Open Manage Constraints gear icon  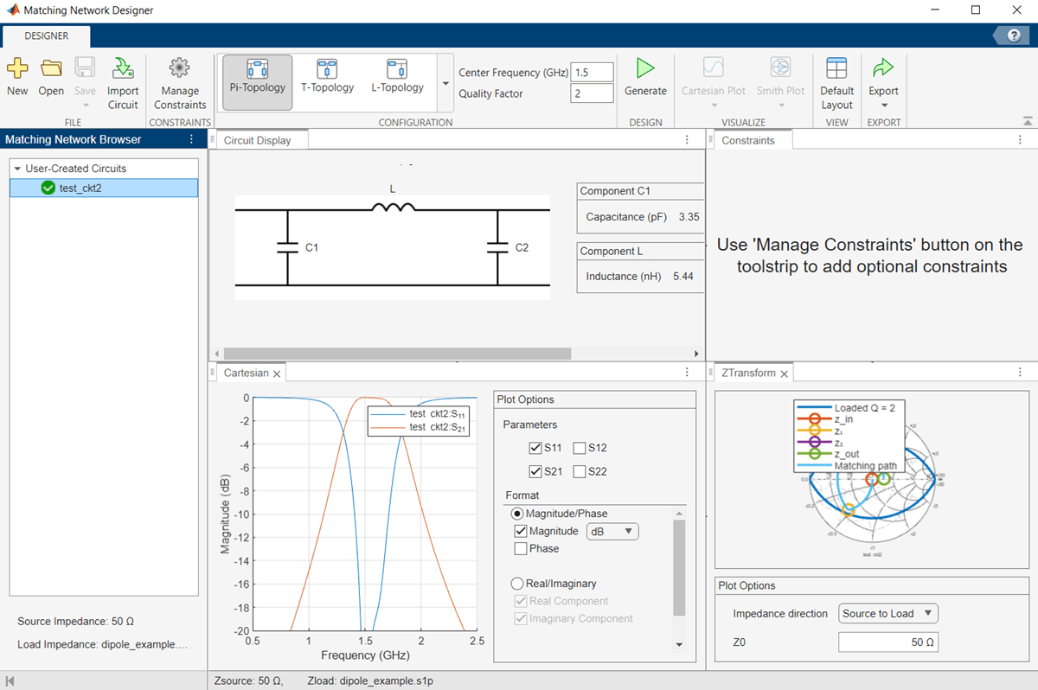180,69
